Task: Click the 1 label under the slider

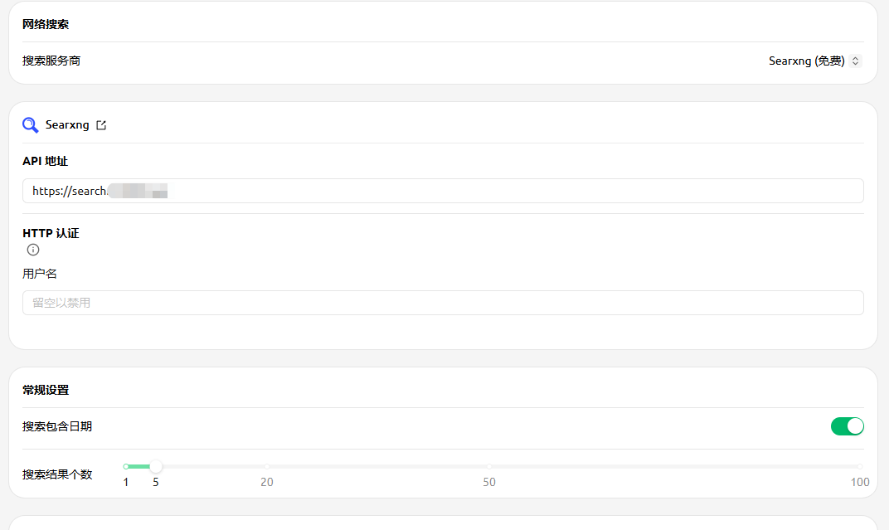Action: click(x=126, y=482)
